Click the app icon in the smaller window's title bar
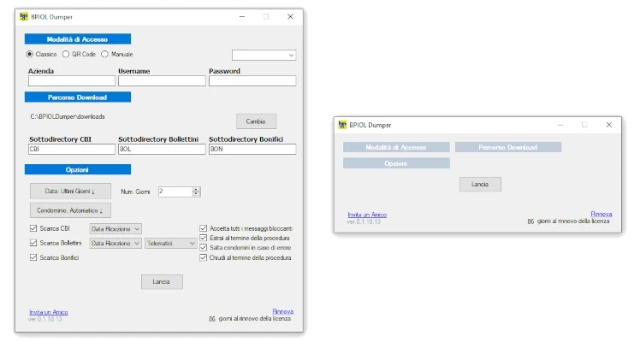The image size is (640, 342). coord(340,125)
